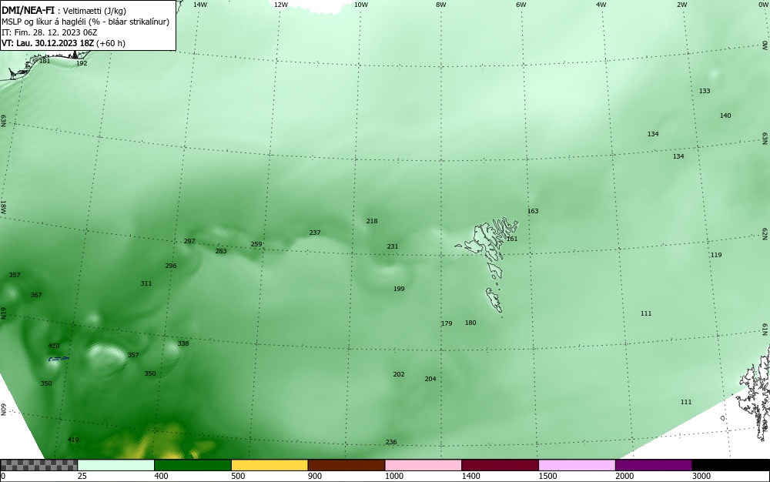The width and height of the screenshot is (770, 482).
Task: Click the '2W' longitude label
Action: [681, 5]
